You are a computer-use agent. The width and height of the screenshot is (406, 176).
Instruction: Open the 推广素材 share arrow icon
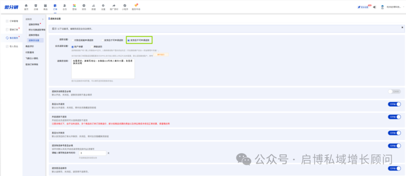pos(114,6)
